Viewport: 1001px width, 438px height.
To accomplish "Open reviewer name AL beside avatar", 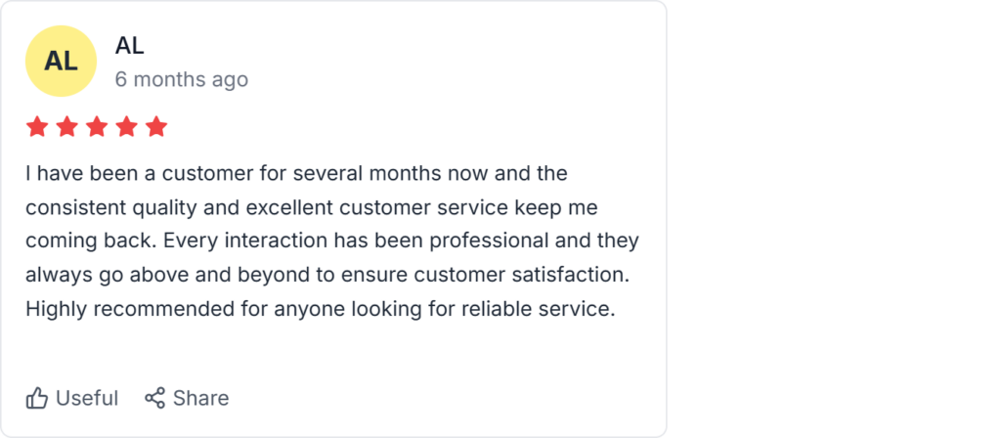I will (x=129, y=45).
